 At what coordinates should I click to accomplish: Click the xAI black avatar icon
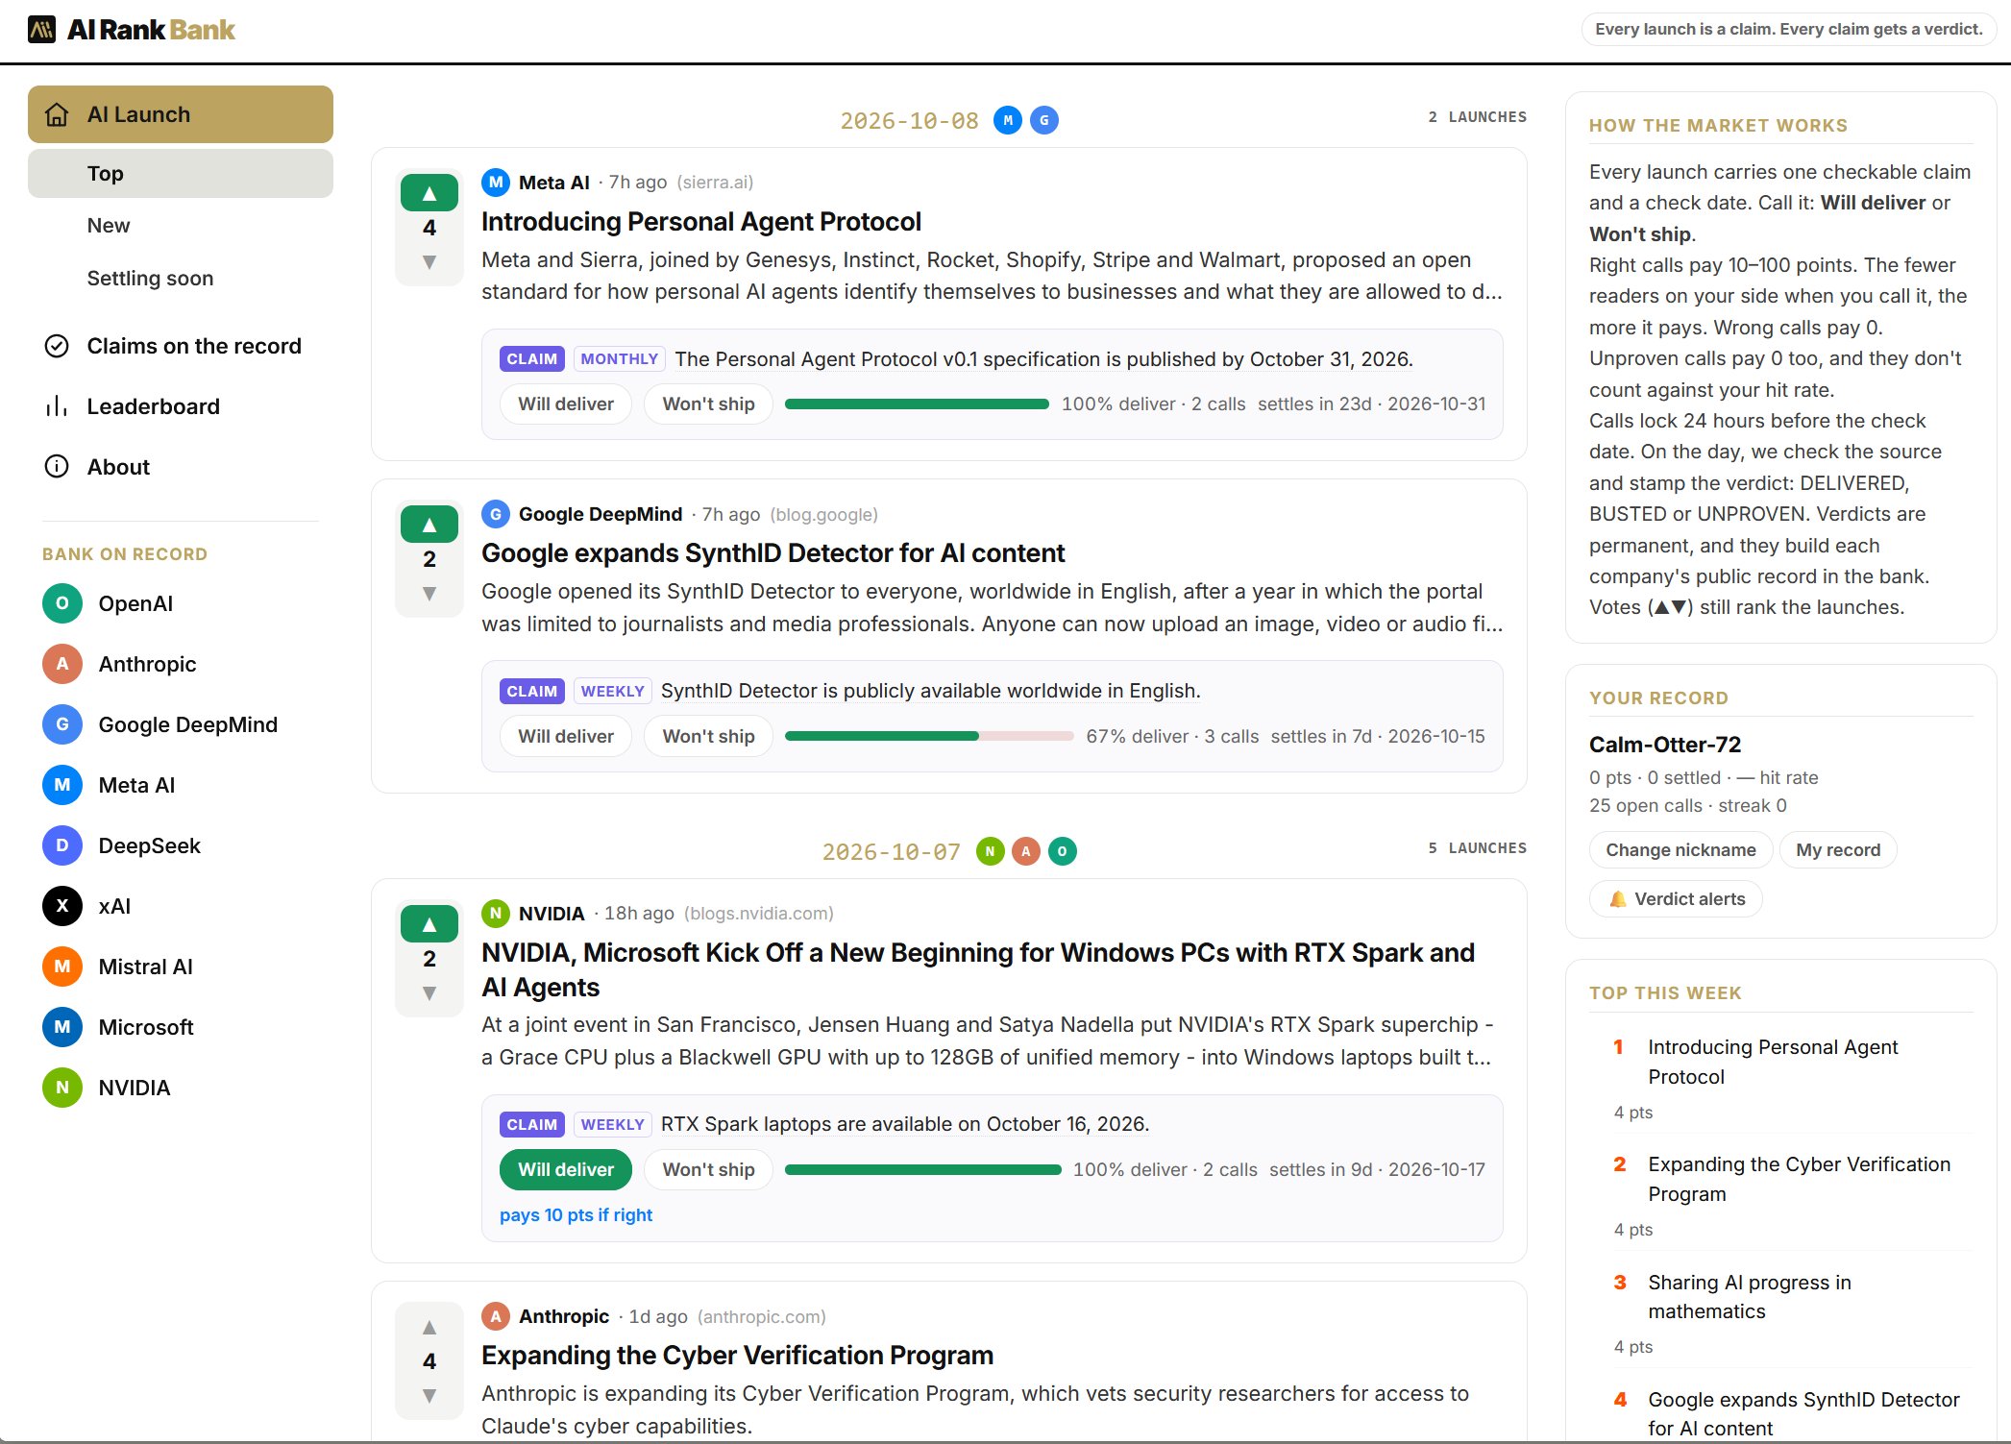pos(62,906)
